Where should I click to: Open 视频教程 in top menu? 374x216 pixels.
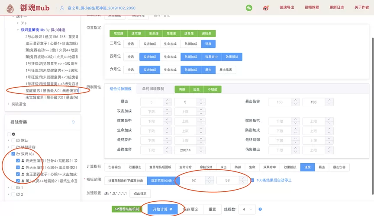312,7
